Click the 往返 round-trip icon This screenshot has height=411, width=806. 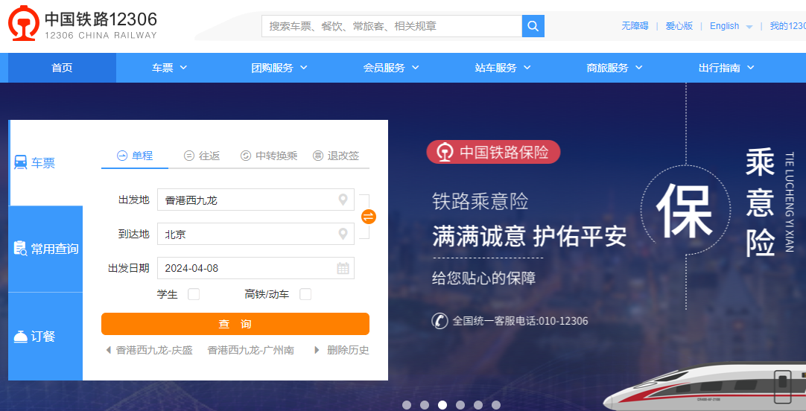189,156
